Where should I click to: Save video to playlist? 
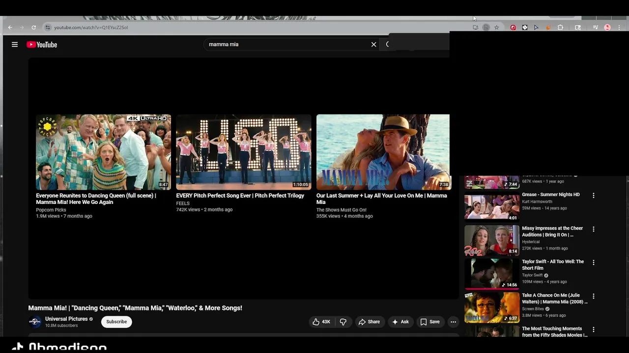[430, 322]
